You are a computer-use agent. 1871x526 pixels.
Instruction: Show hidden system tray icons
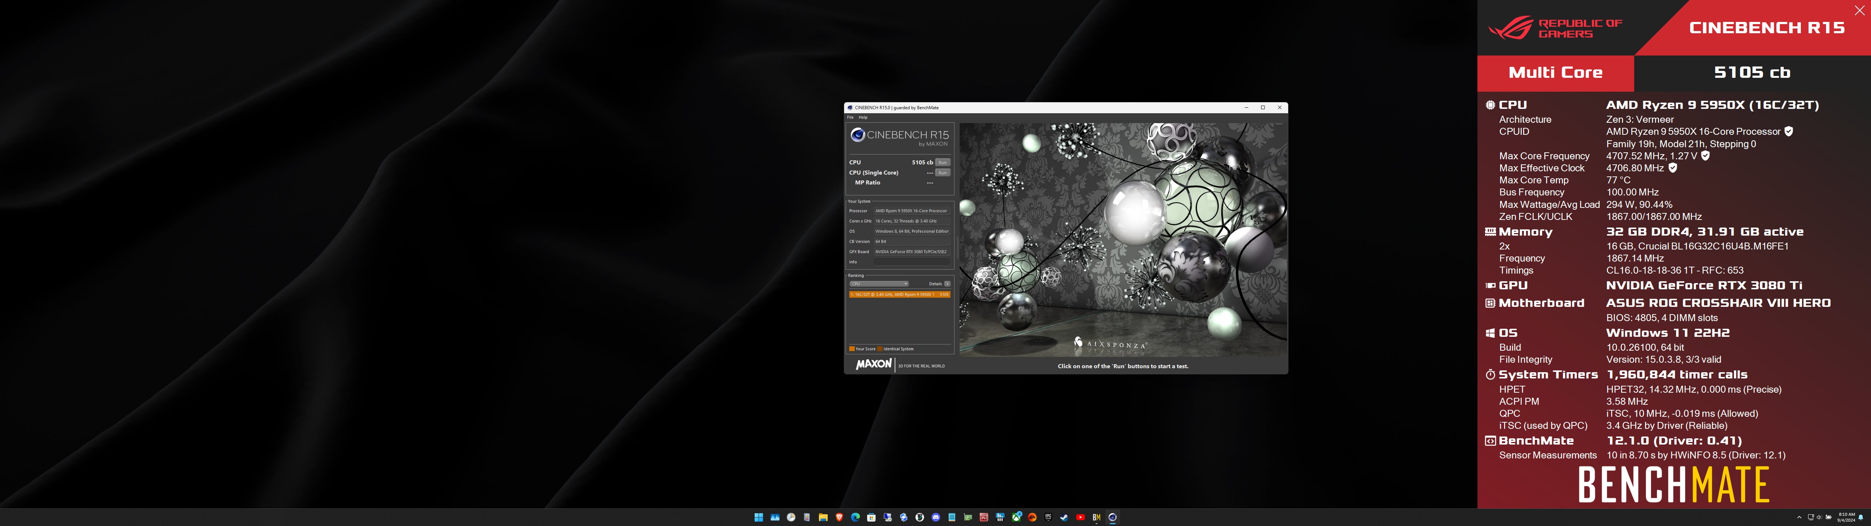click(1800, 517)
